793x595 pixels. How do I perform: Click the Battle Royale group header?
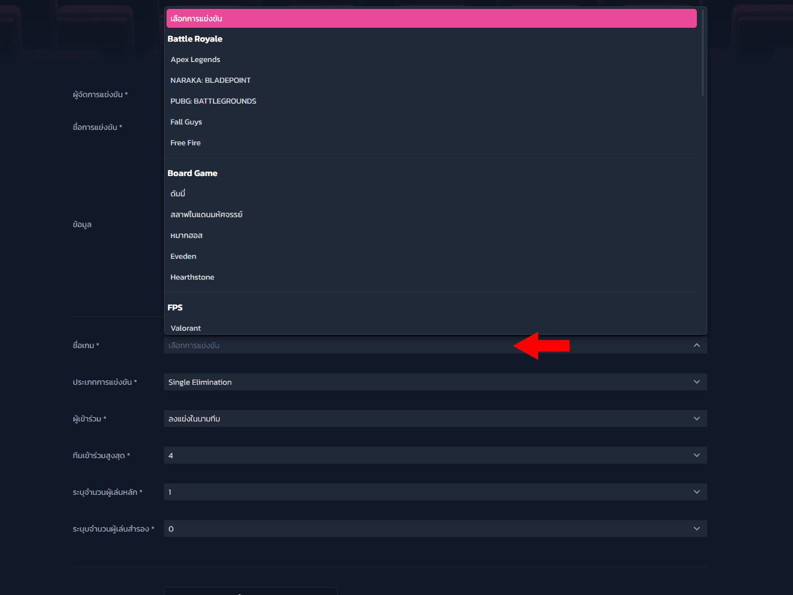195,39
